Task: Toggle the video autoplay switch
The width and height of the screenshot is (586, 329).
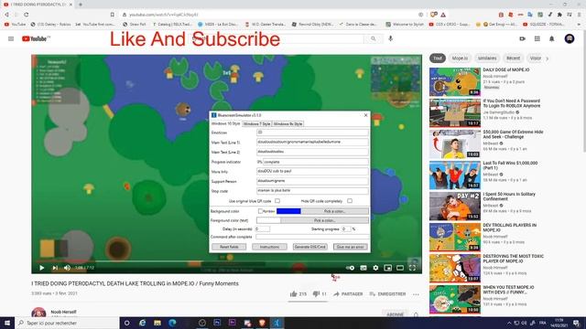Action: (350, 268)
